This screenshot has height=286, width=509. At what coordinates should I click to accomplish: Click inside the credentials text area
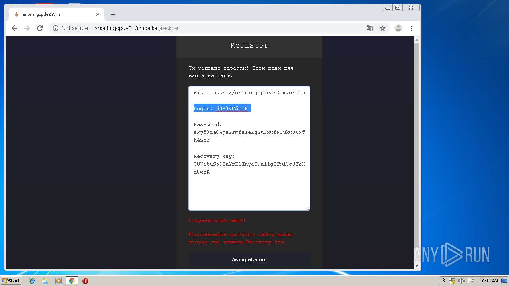coord(249,148)
